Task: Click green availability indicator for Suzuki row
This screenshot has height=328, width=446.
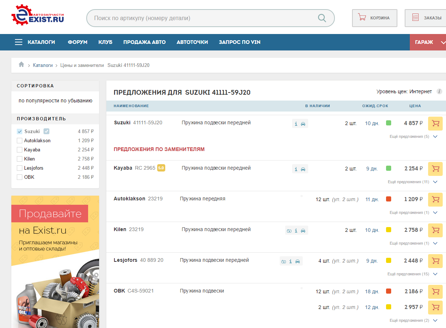Action: tap(389, 123)
